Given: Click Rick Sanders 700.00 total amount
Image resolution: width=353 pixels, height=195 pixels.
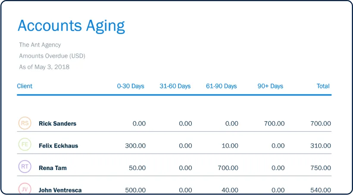Looking at the screenshot, I should point(321,124).
